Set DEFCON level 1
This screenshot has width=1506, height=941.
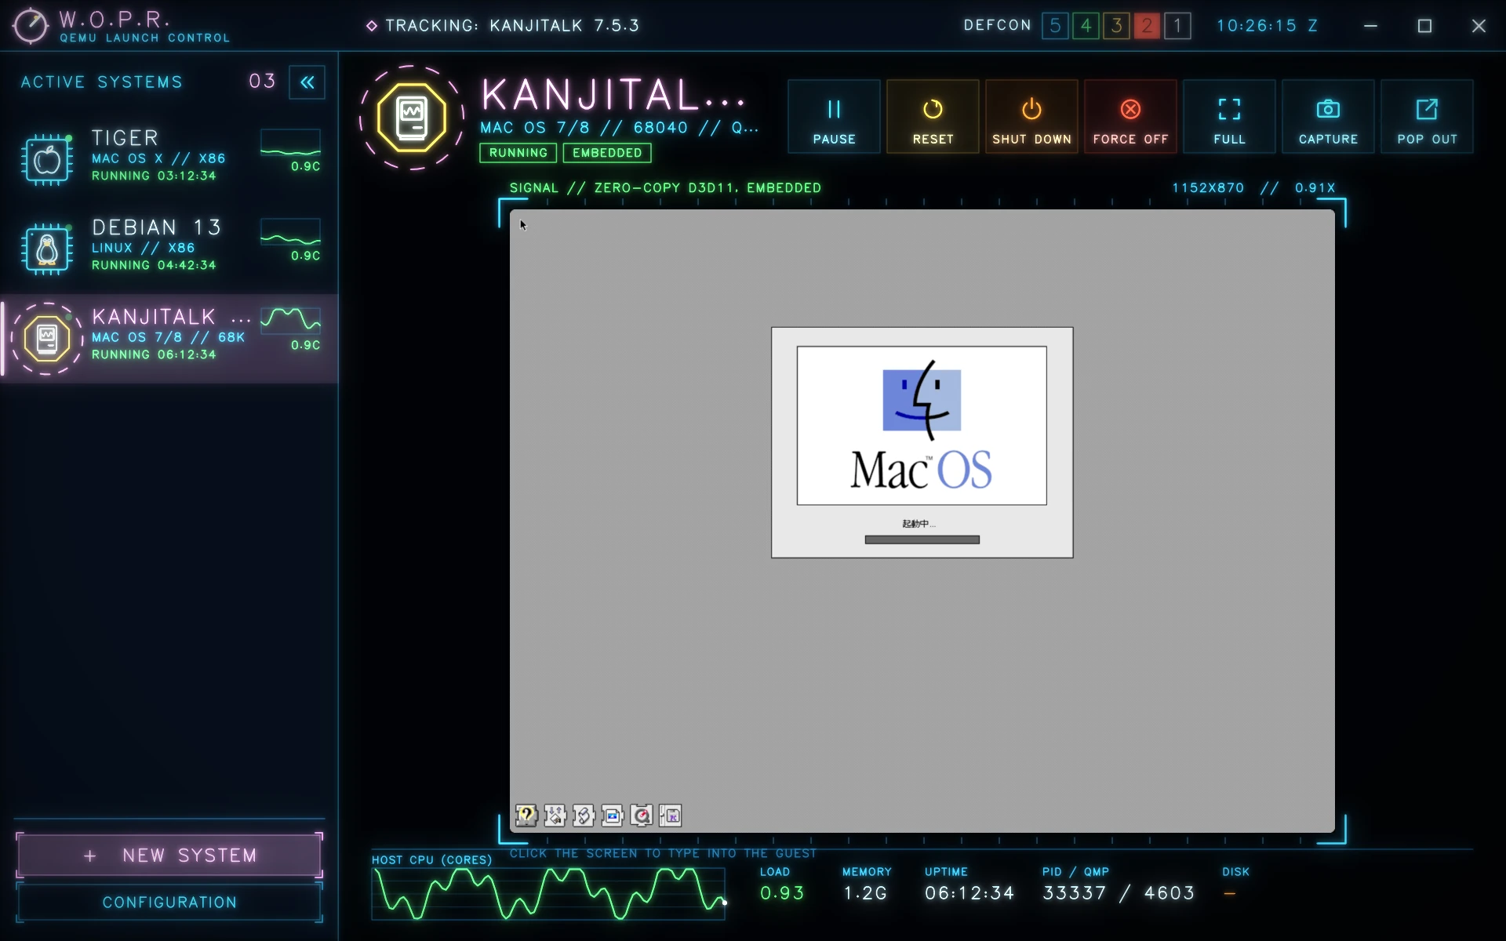(x=1177, y=26)
